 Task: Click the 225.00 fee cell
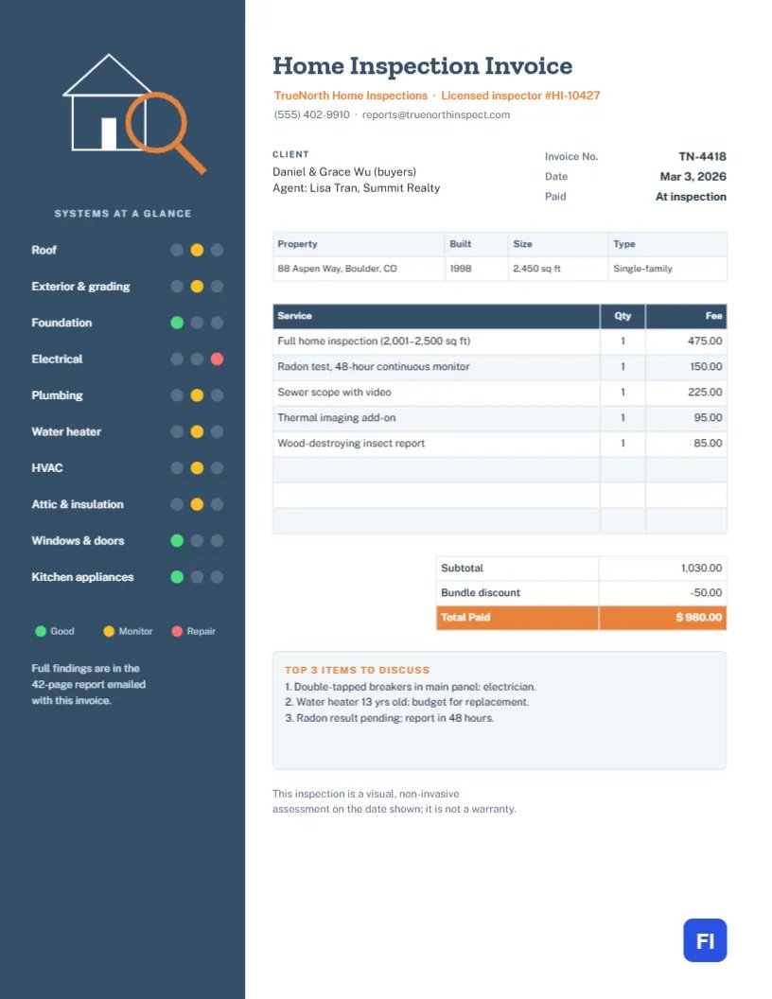(x=686, y=393)
